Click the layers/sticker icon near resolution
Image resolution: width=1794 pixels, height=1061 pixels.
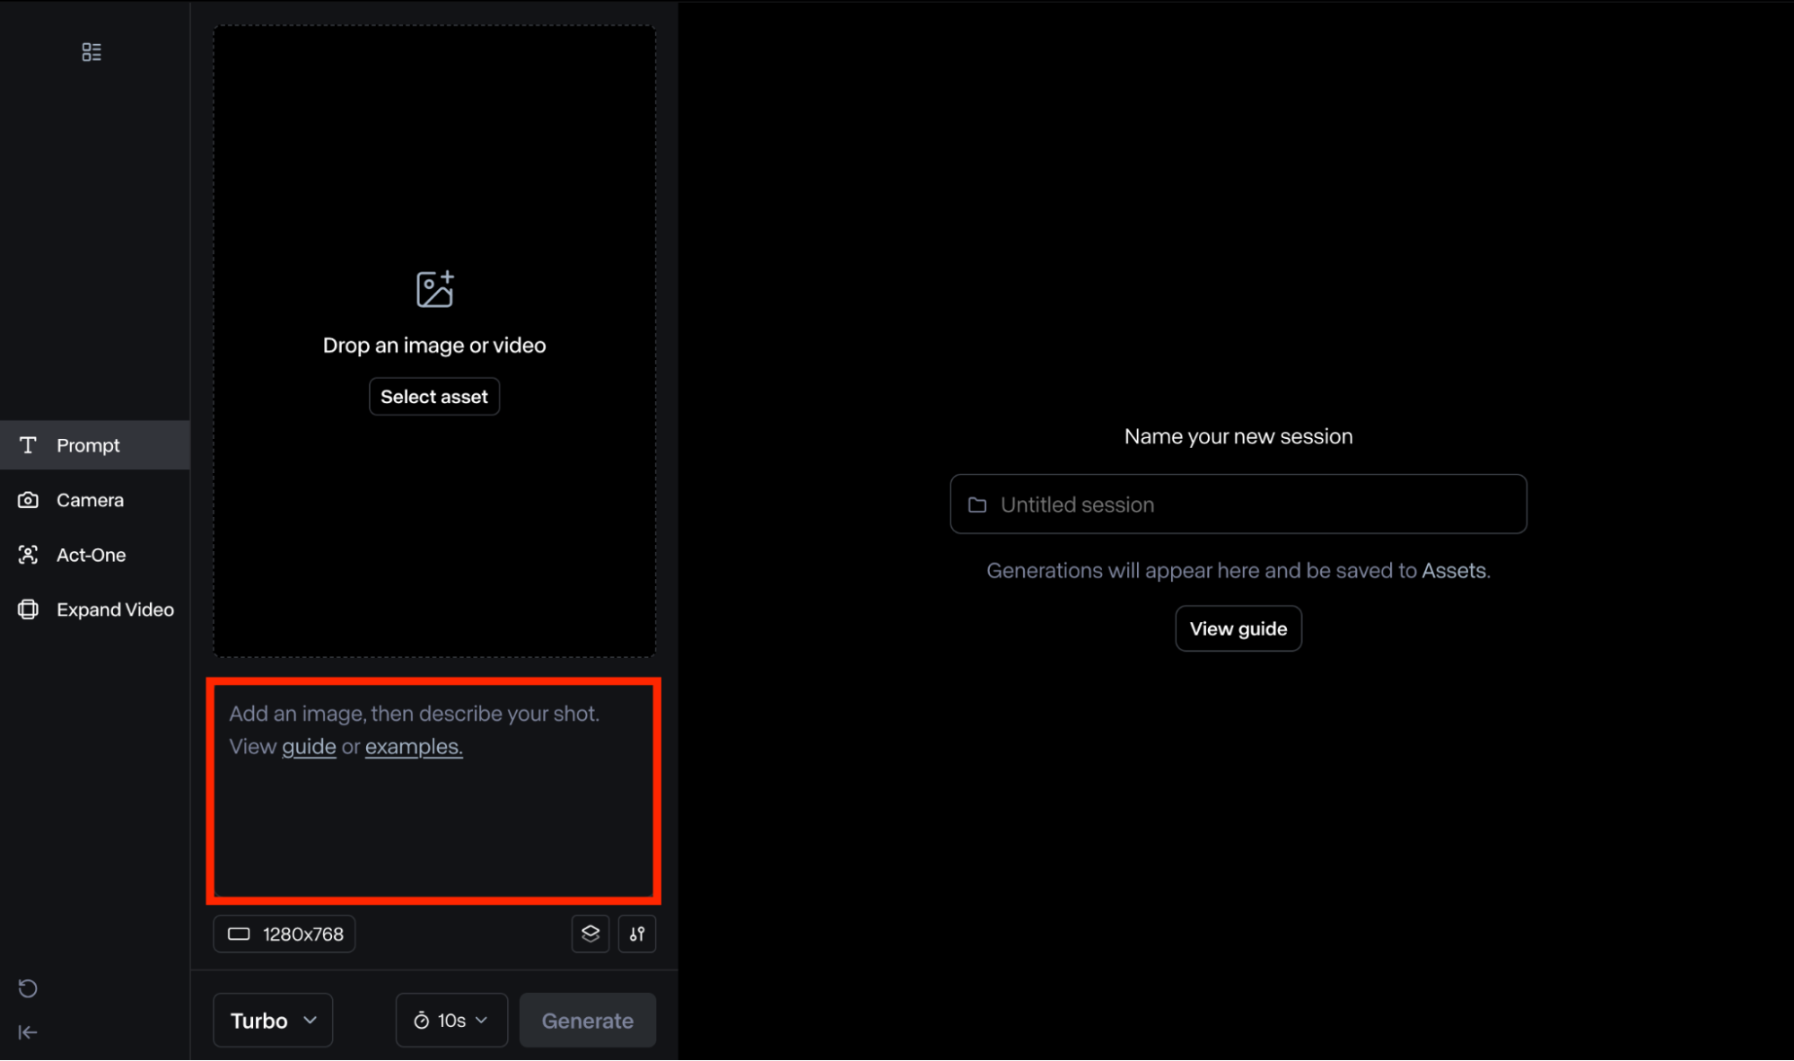click(x=591, y=934)
